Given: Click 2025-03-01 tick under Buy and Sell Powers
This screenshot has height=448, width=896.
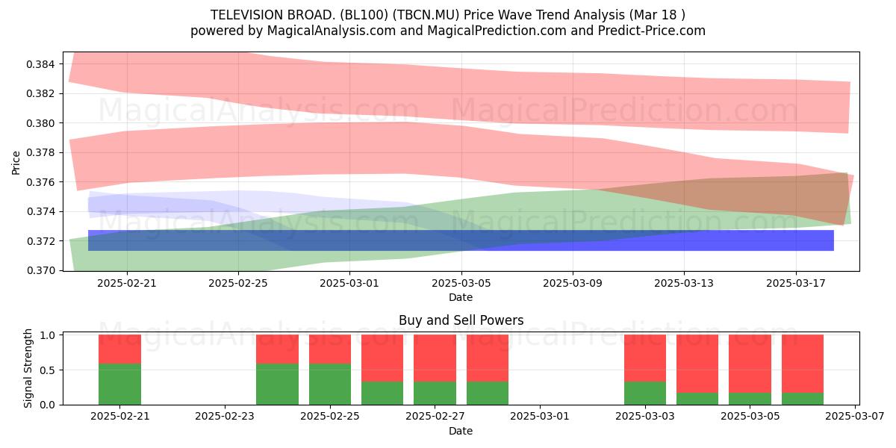Looking at the screenshot, I should (x=540, y=417).
